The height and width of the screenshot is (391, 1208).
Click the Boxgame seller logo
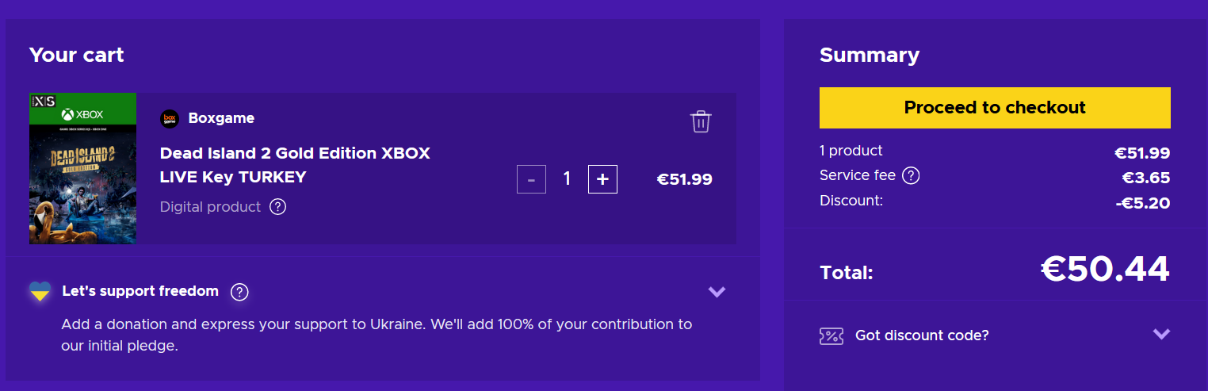pos(170,119)
